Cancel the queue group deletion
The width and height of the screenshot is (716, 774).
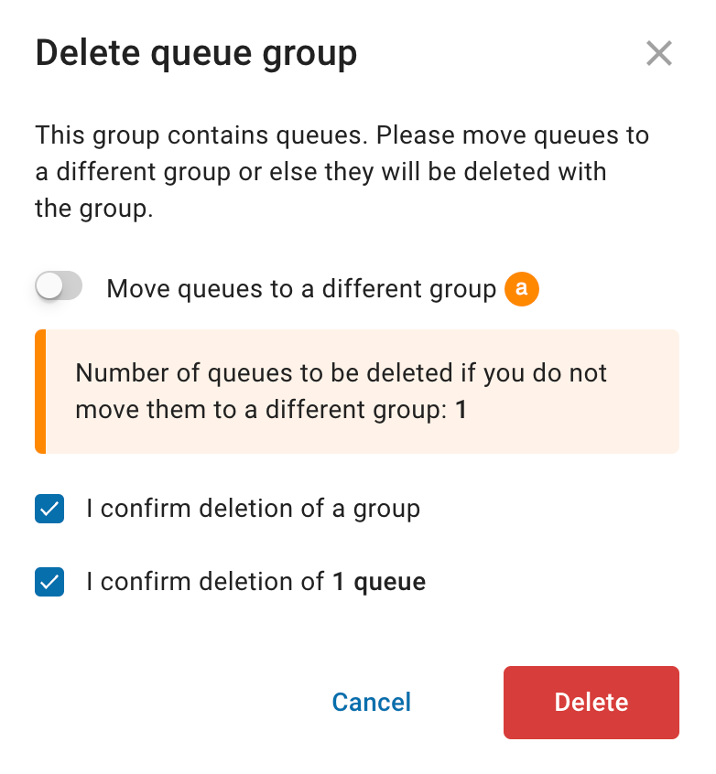pyautogui.click(x=371, y=702)
